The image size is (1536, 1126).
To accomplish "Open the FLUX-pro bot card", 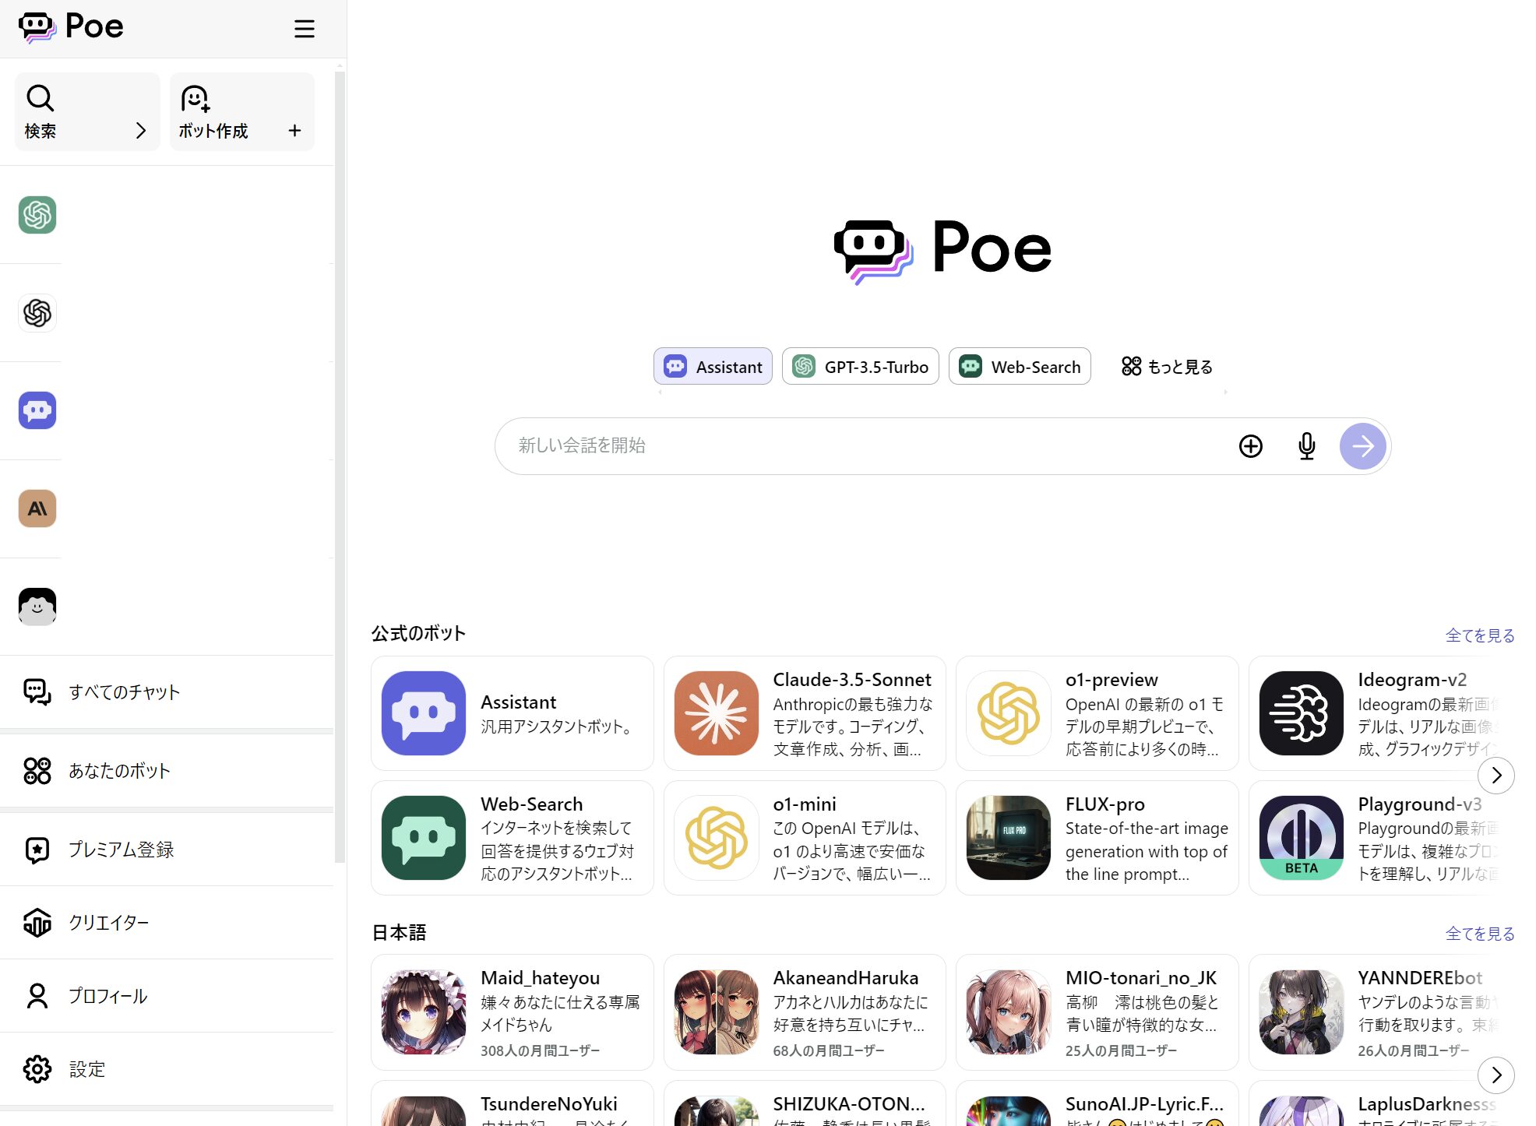I will click(1097, 838).
